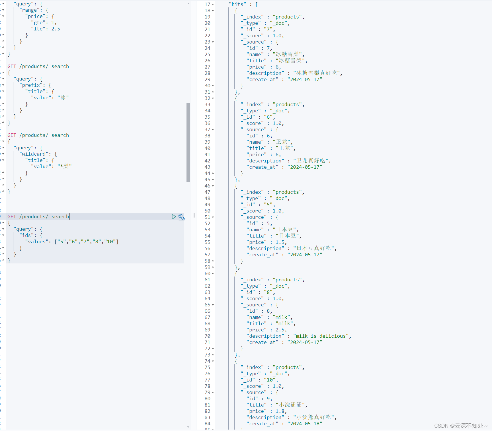This screenshot has height=431, width=492.
Task: Click the "_id" : "5" response line
Action: pyautogui.click(x=258, y=205)
